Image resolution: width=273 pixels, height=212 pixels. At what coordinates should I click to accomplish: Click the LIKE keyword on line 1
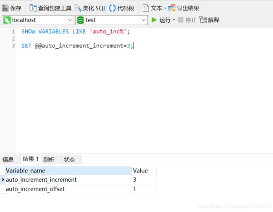pos(79,32)
